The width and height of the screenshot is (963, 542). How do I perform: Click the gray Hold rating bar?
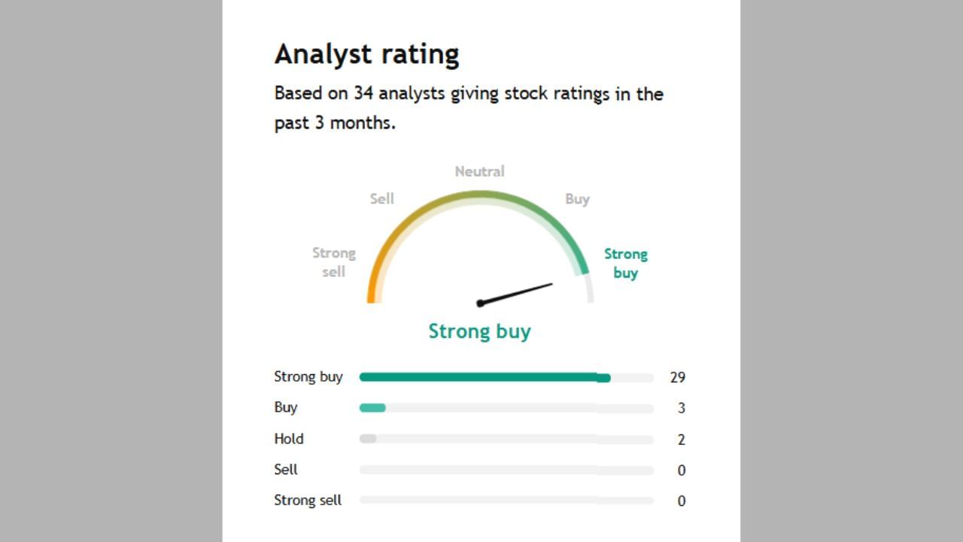click(x=368, y=439)
